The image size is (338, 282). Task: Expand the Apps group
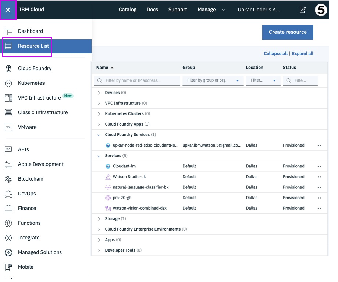click(99, 240)
